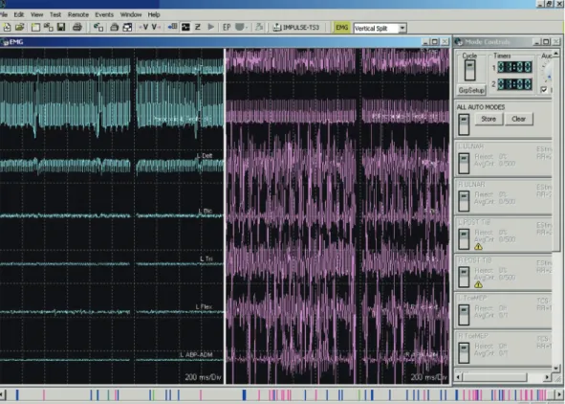Click the Z impedance toolbar icon
The width and height of the screenshot is (565, 404).
coord(198,27)
